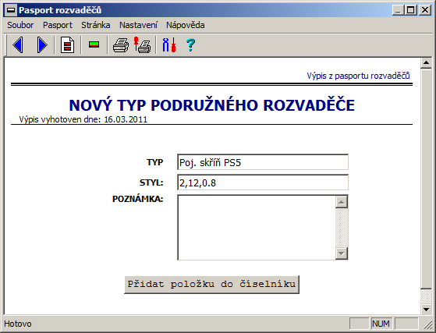Click Přidat položku do číselníku button
Screen dimensions: 436x333
click(211, 285)
